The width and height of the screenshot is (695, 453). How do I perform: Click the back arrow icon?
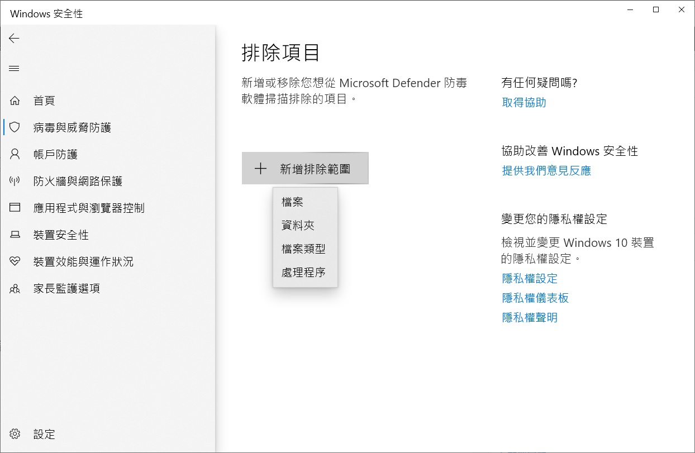[x=14, y=38]
